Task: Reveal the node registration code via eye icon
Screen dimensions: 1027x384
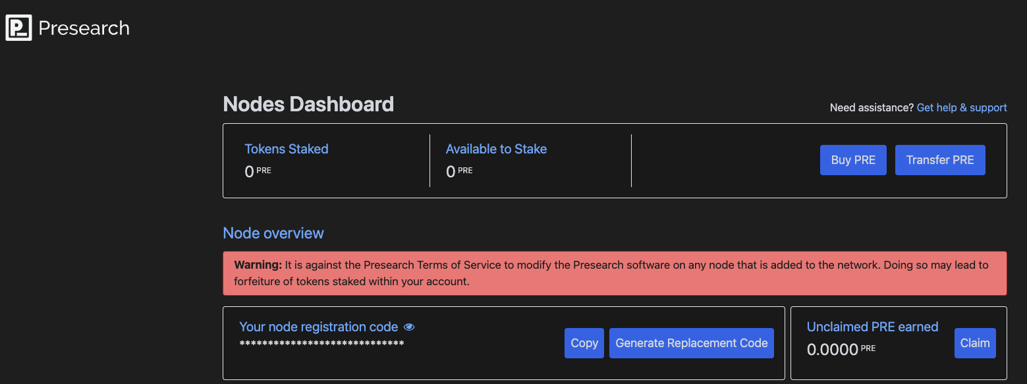Action: click(409, 327)
